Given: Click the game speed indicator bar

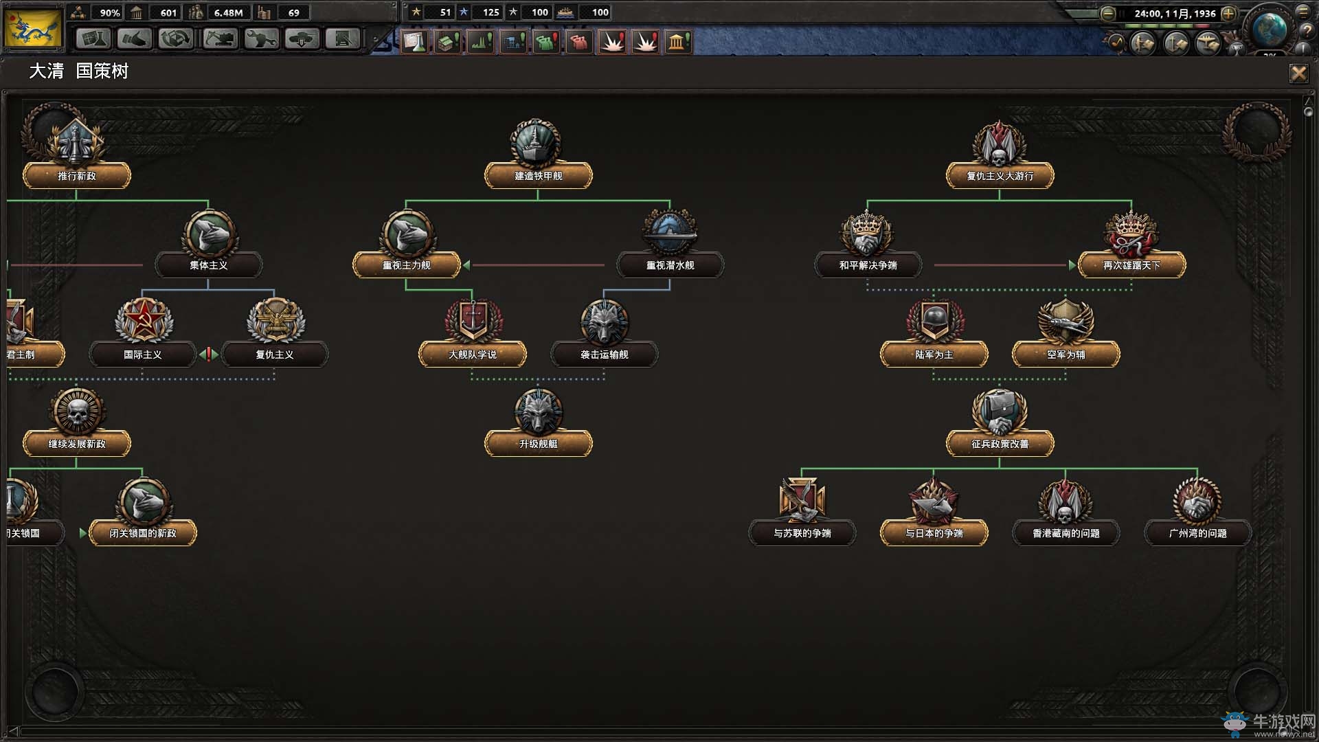Looking at the screenshot, I should pyautogui.click(x=1168, y=25).
